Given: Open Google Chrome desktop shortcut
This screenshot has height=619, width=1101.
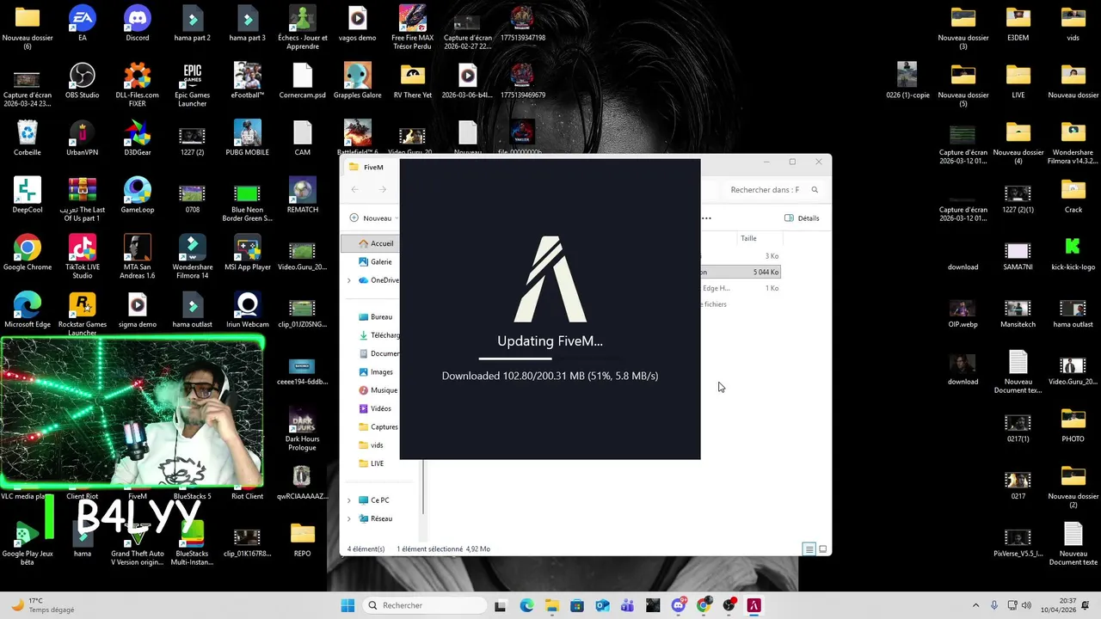Looking at the screenshot, I should [28, 253].
